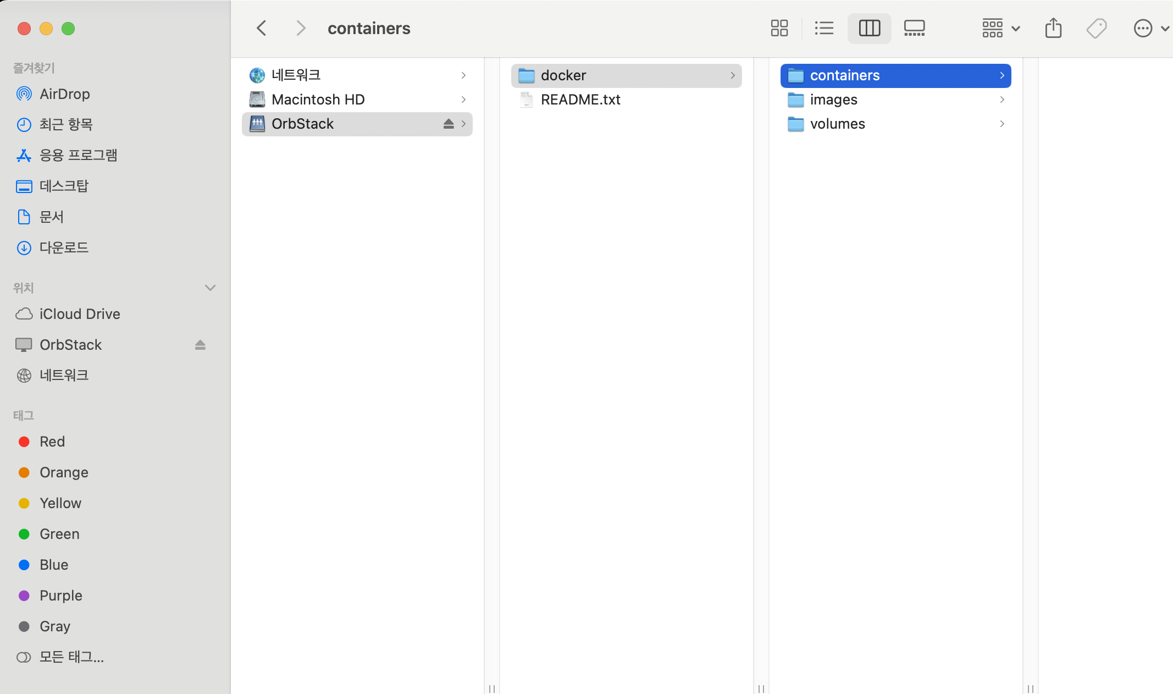Image resolution: width=1173 pixels, height=694 pixels.
Task: Select the docker folder
Action: pos(627,75)
